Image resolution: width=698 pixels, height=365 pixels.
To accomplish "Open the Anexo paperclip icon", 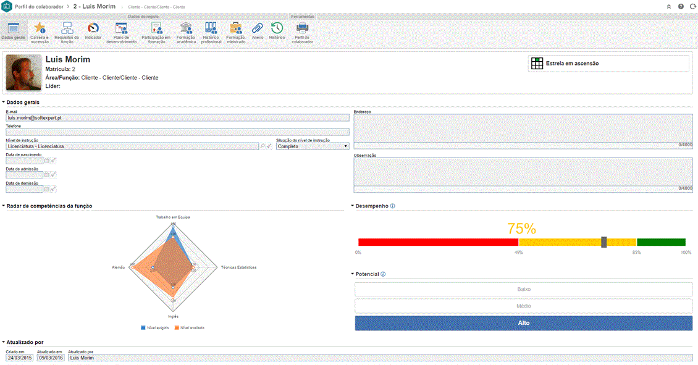I will point(258,30).
